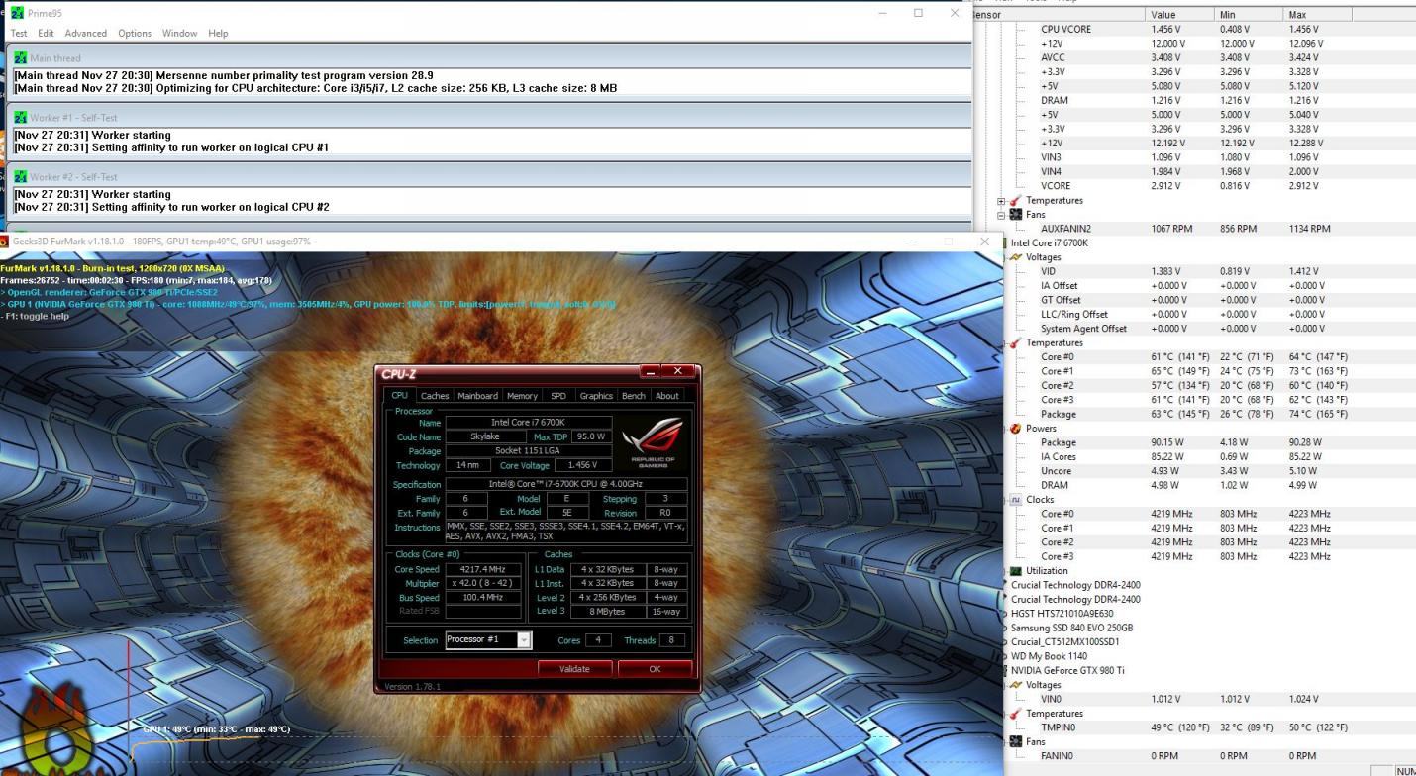Click the Value column header in HWMonitor
Viewport: 1416px width, 776px height.
pos(1179,15)
